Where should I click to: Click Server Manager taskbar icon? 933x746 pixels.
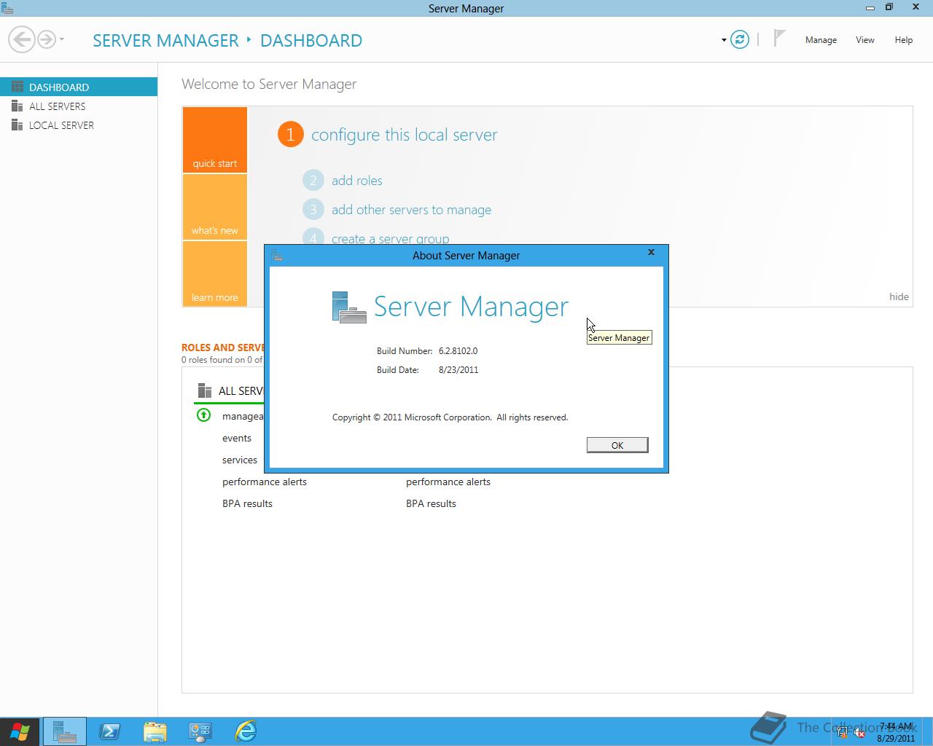tap(65, 731)
